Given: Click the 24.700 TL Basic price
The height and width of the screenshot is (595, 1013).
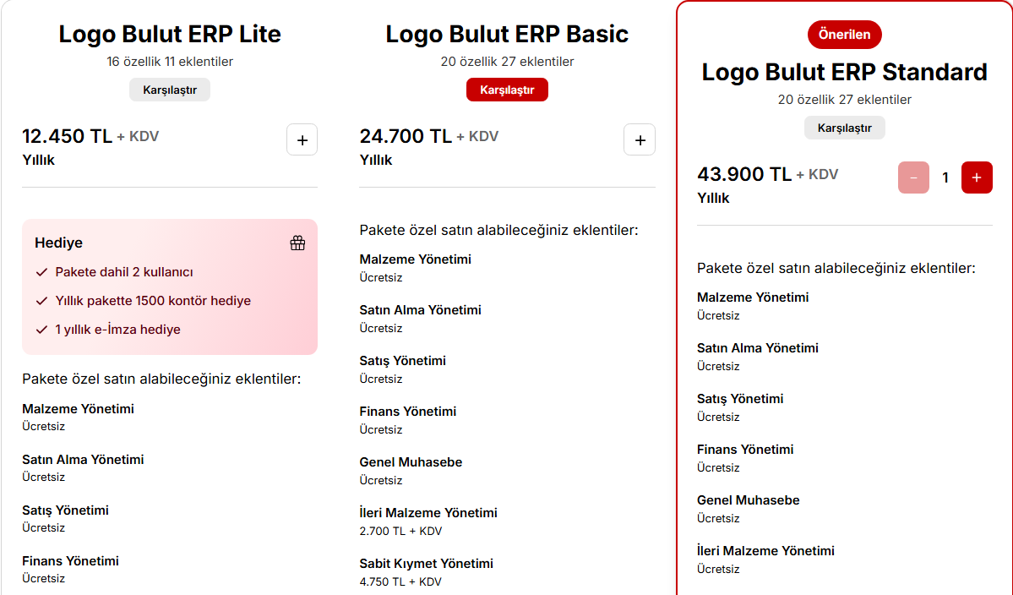Looking at the screenshot, I should (x=406, y=136).
